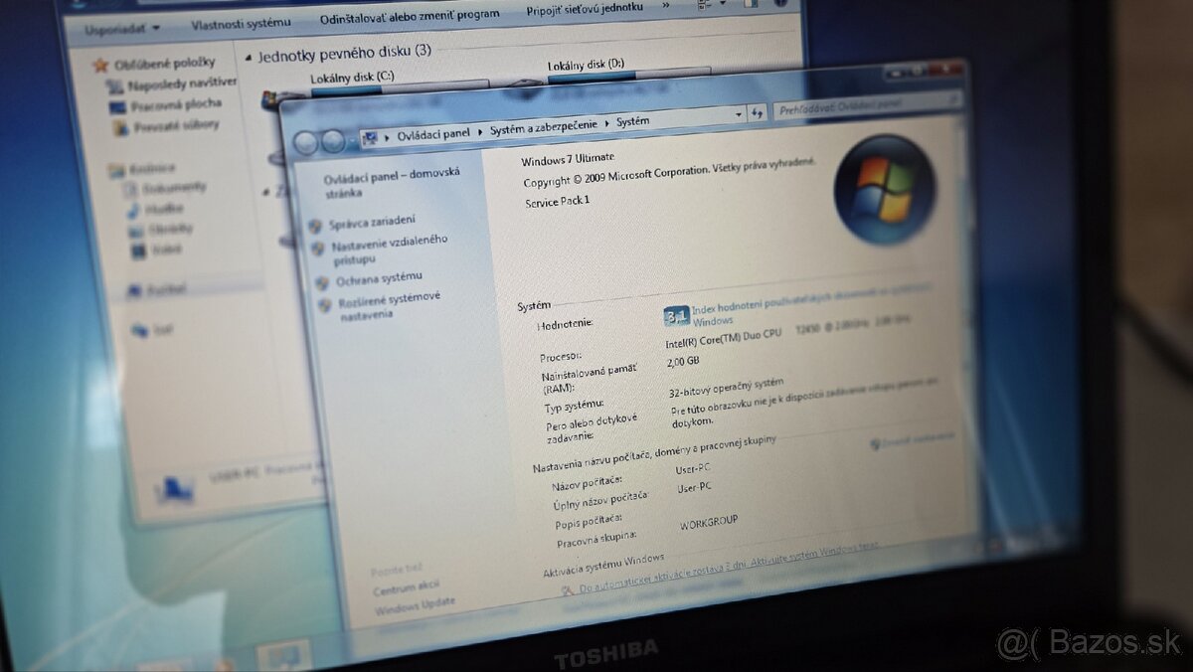1193x672 pixels.
Task: Click the Lokálny disk (D:) capacity bar
Action: coord(629,76)
